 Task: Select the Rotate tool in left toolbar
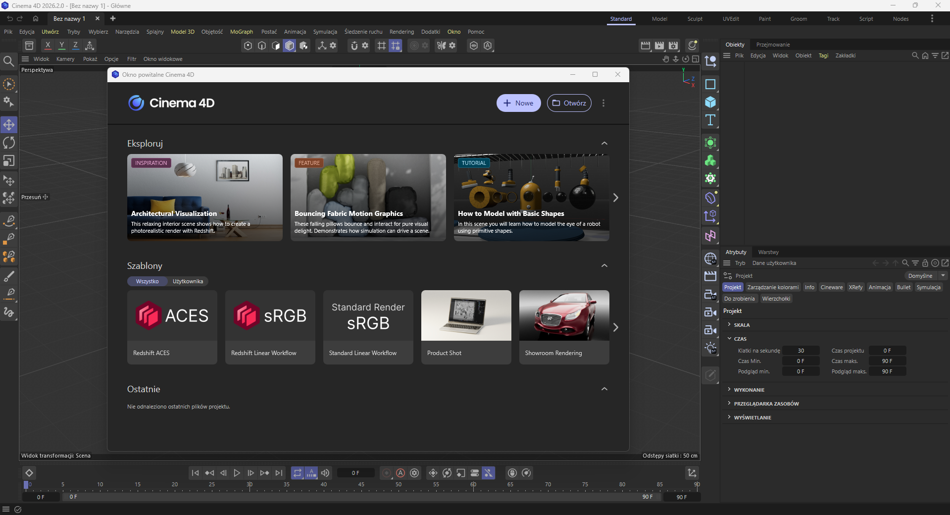9,143
